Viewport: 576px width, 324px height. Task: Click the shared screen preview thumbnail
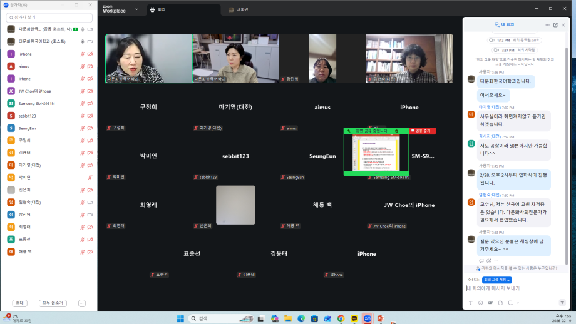coord(376,153)
